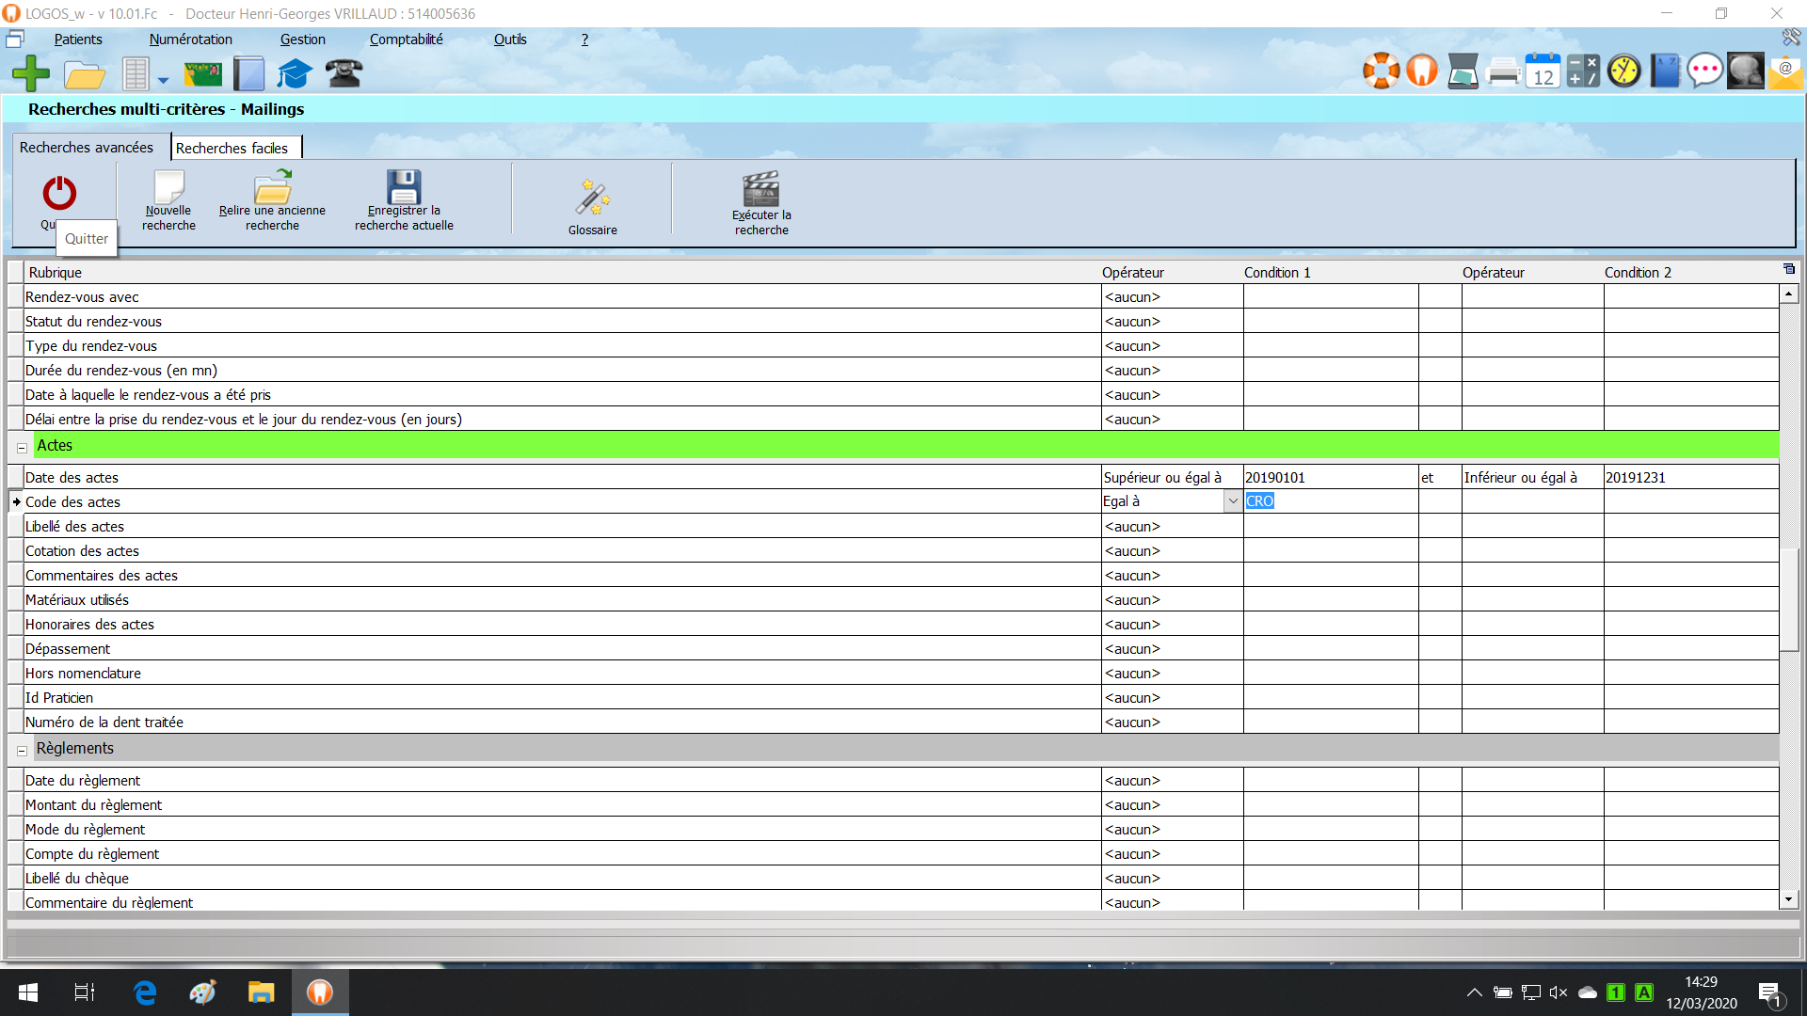Click Exécuter la recherche clapperboard button
1807x1016 pixels.
(x=761, y=202)
